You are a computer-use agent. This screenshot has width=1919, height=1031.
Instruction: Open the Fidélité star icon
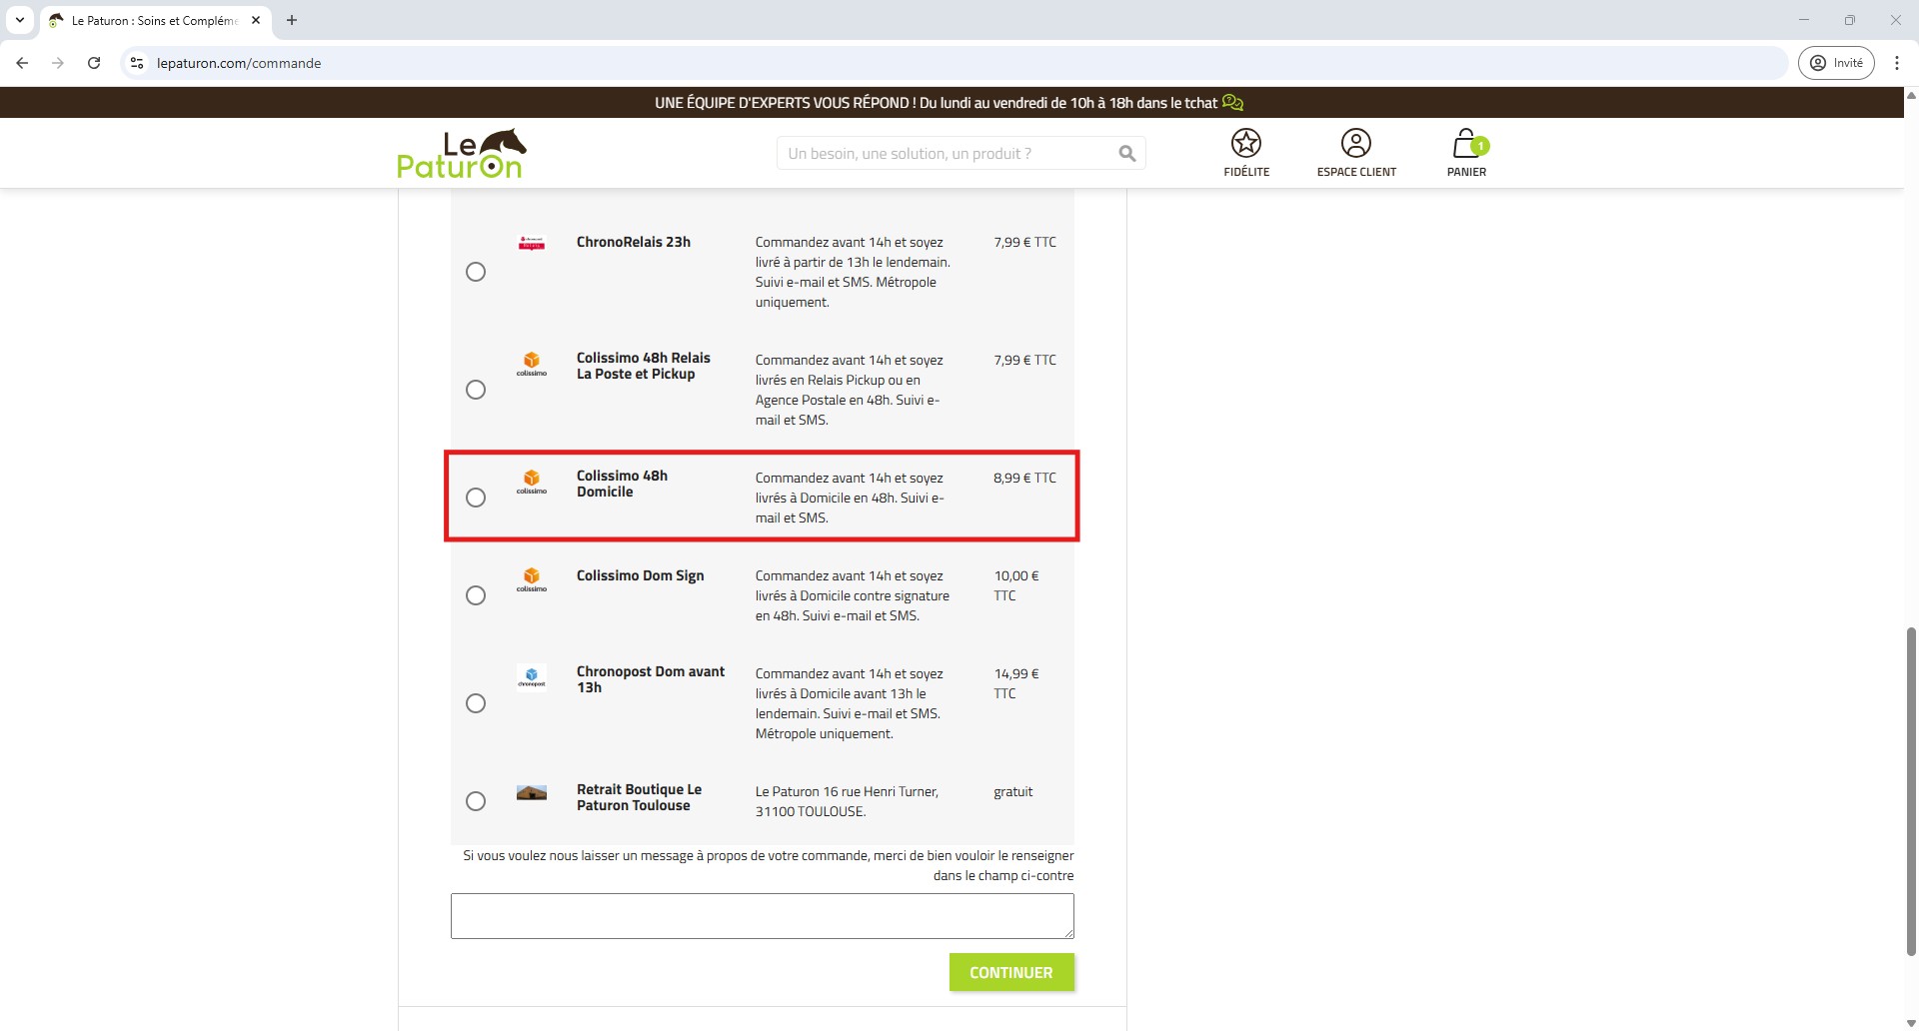click(x=1245, y=144)
